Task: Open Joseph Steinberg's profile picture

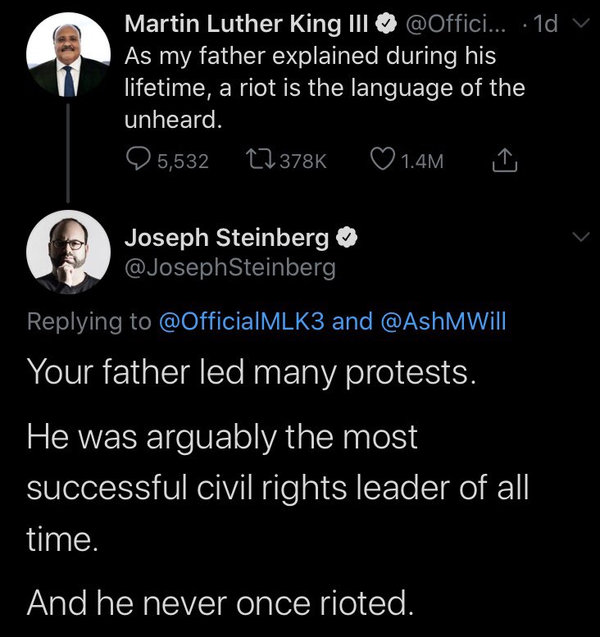Action: tap(68, 252)
